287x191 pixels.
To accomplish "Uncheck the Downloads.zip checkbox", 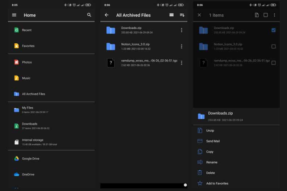I will (x=274, y=30).
